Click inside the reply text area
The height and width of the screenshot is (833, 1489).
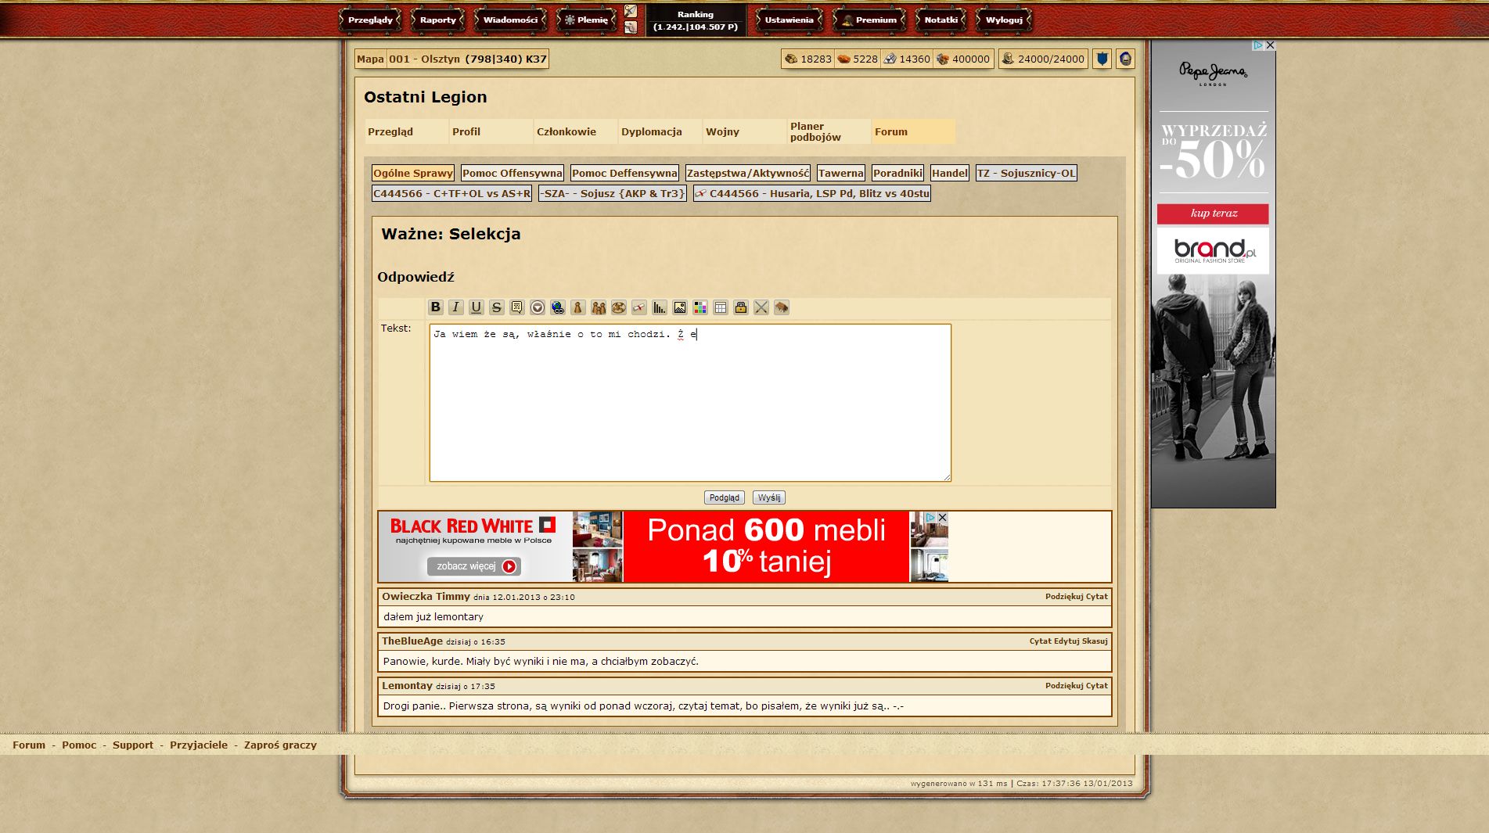point(690,407)
